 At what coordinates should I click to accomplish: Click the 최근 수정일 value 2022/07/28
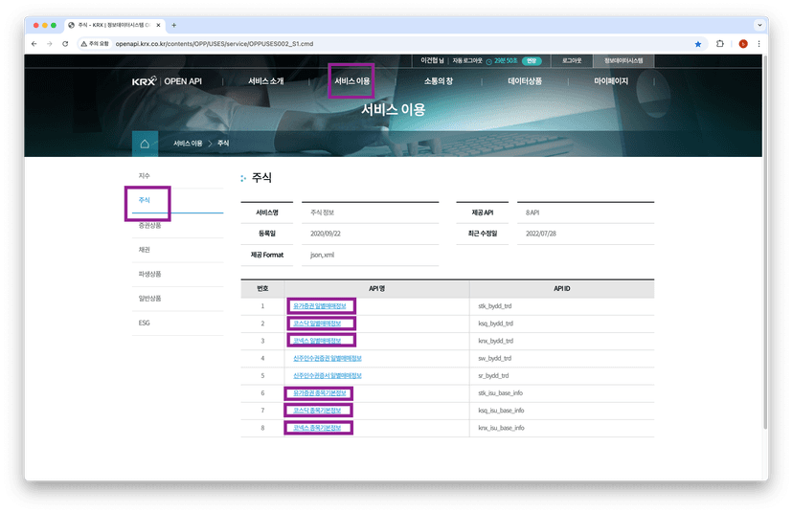click(540, 234)
